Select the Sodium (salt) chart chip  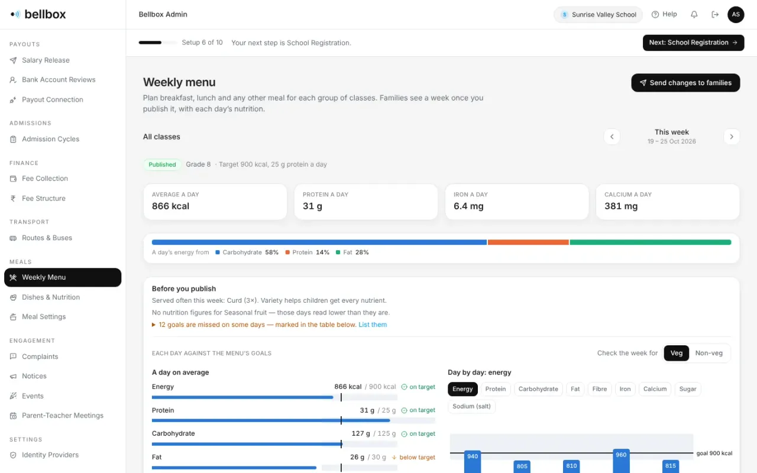(x=471, y=406)
